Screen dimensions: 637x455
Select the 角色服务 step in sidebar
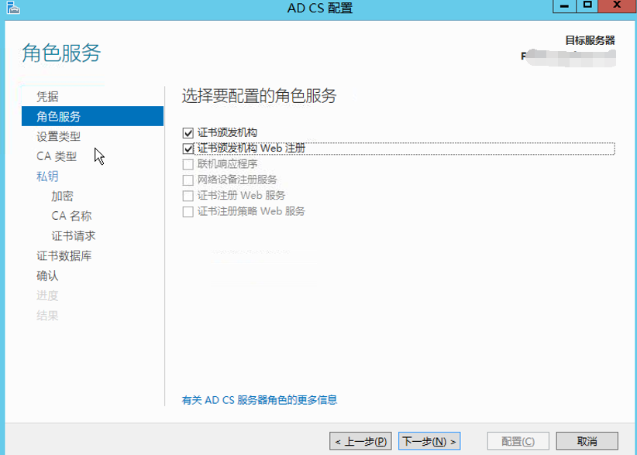pos(93,116)
